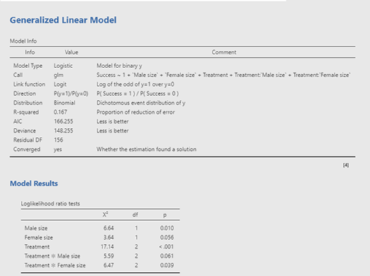
Task: Click the chi-square value 6.47
Action: (108, 266)
